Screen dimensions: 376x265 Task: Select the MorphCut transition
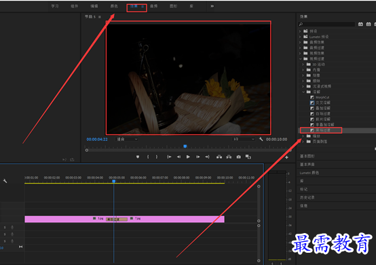tap(322, 97)
